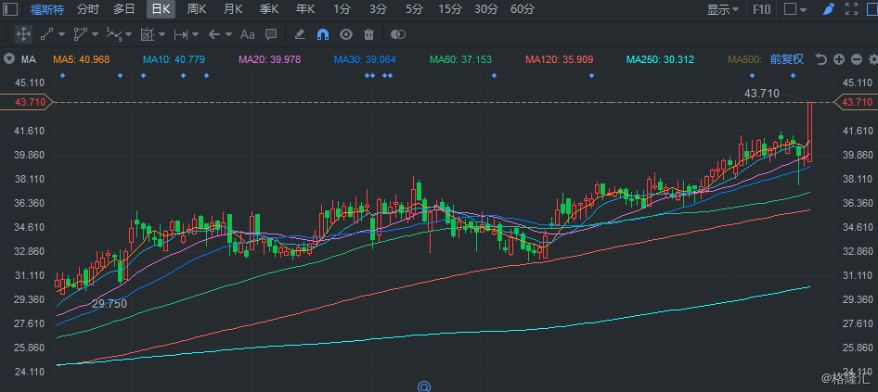Image resolution: width=878 pixels, height=392 pixels.
Task: Click the MA10: 40.779 legend value
Action: coord(174,59)
